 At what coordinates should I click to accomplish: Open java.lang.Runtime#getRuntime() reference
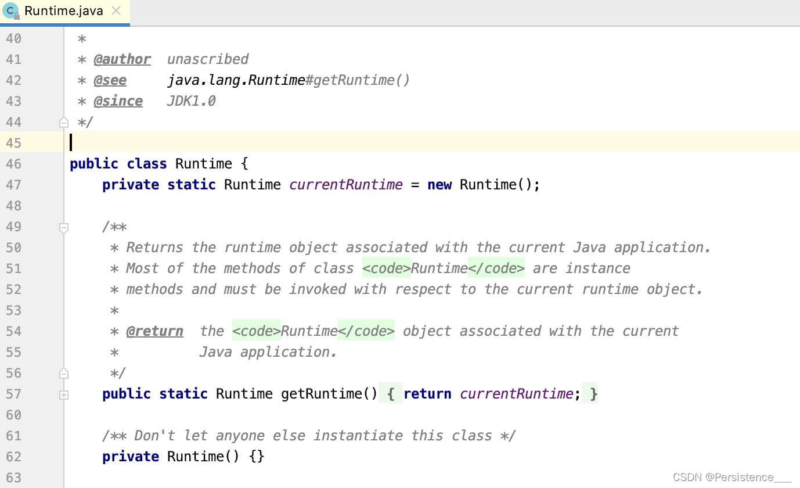[289, 80]
